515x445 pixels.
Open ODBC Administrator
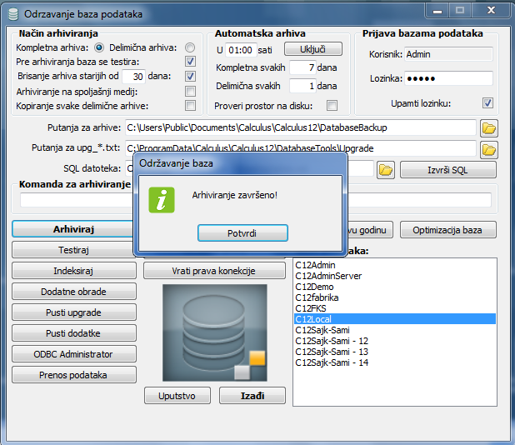(x=73, y=354)
